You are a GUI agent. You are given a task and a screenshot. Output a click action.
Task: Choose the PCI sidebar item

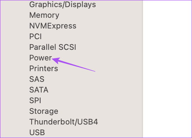(x=36, y=37)
